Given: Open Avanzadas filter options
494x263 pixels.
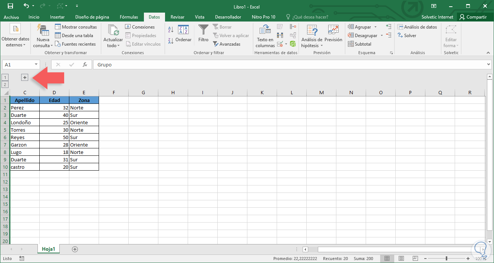Looking at the screenshot, I should (x=227, y=44).
